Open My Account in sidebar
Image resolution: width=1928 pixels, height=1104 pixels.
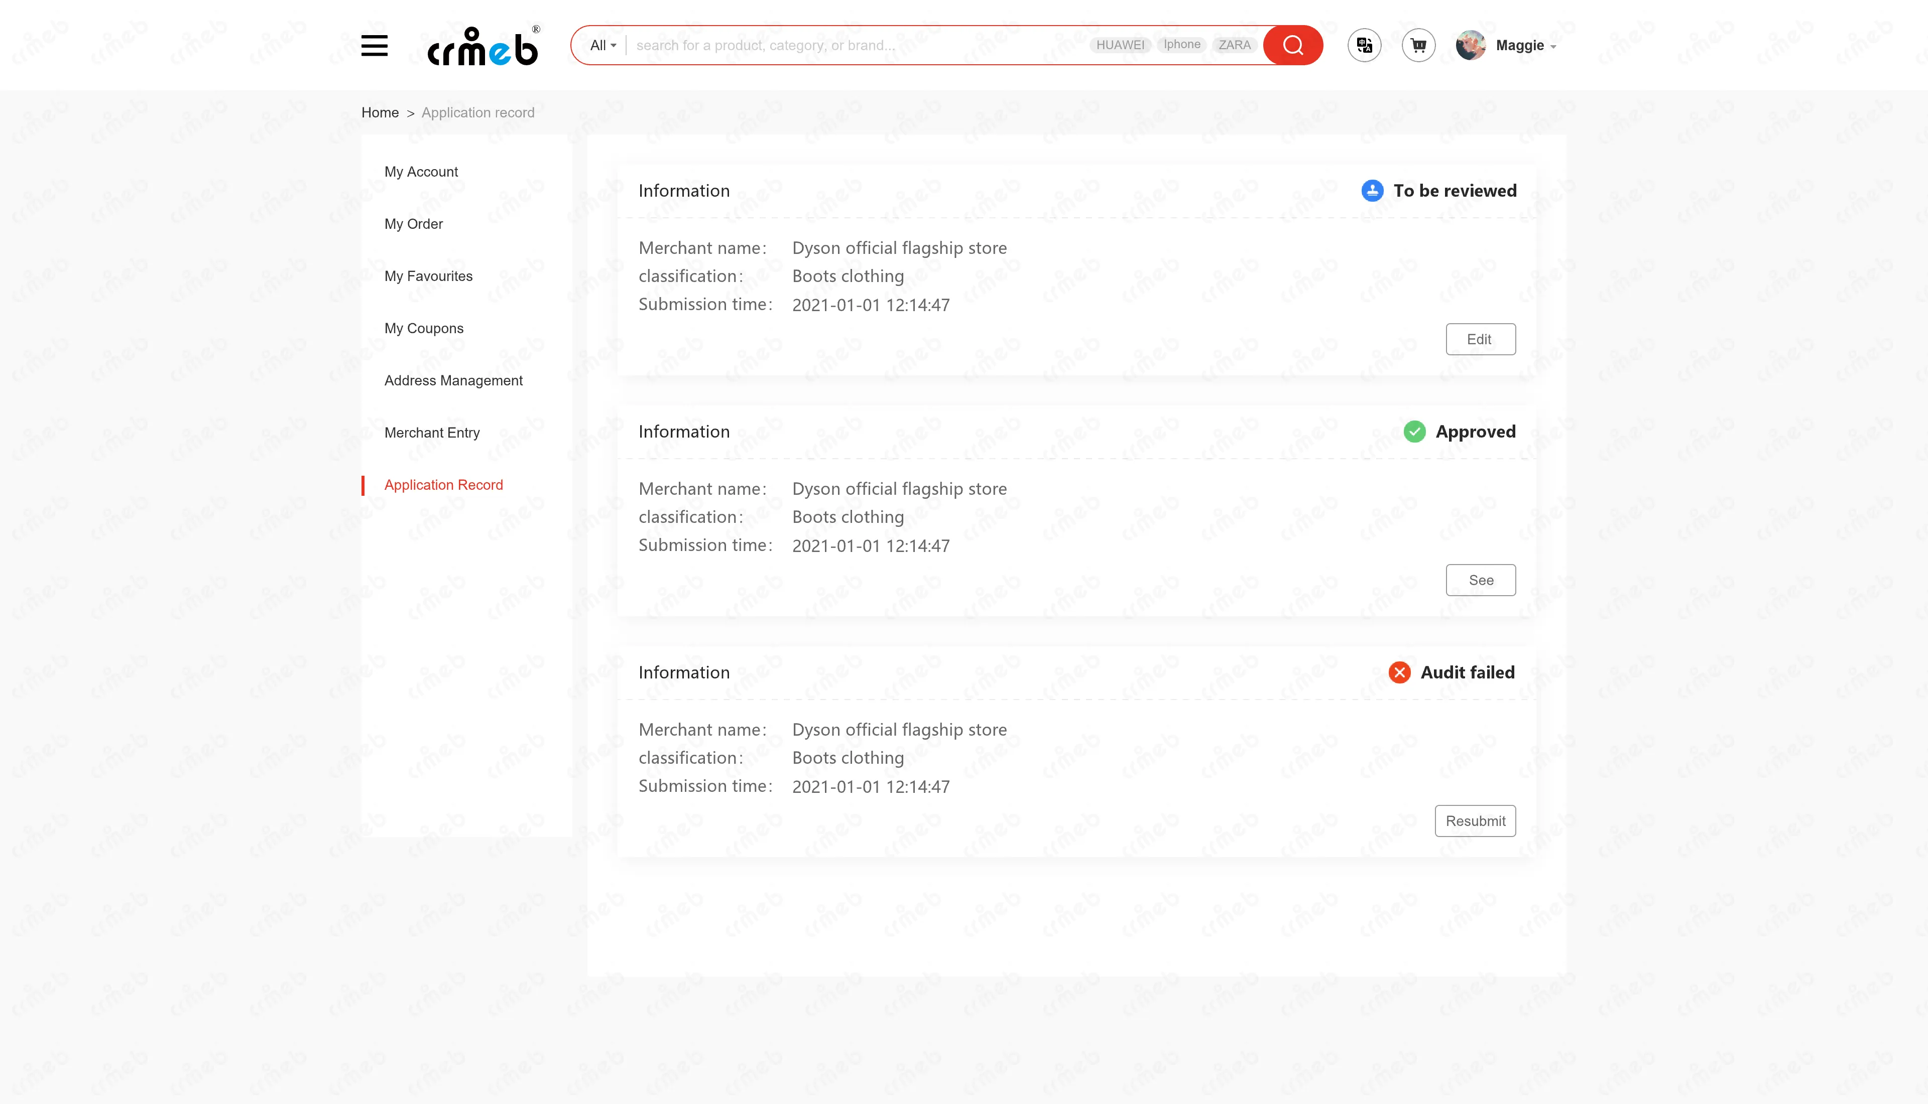(x=421, y=171)
